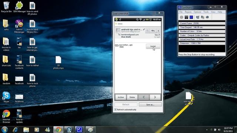Show hidden icons in the system tray
Image resolution: width=237 pixels, height=133 pixels.
click(207, 130)
